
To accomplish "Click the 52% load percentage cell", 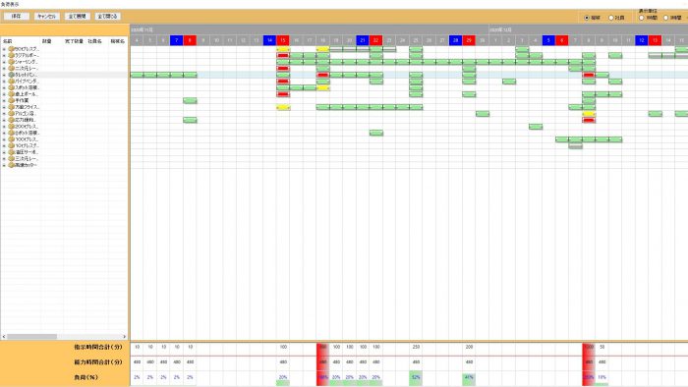I will point(416,377).
